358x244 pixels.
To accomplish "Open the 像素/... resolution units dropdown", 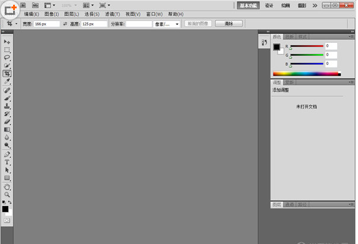I will 167,24.
